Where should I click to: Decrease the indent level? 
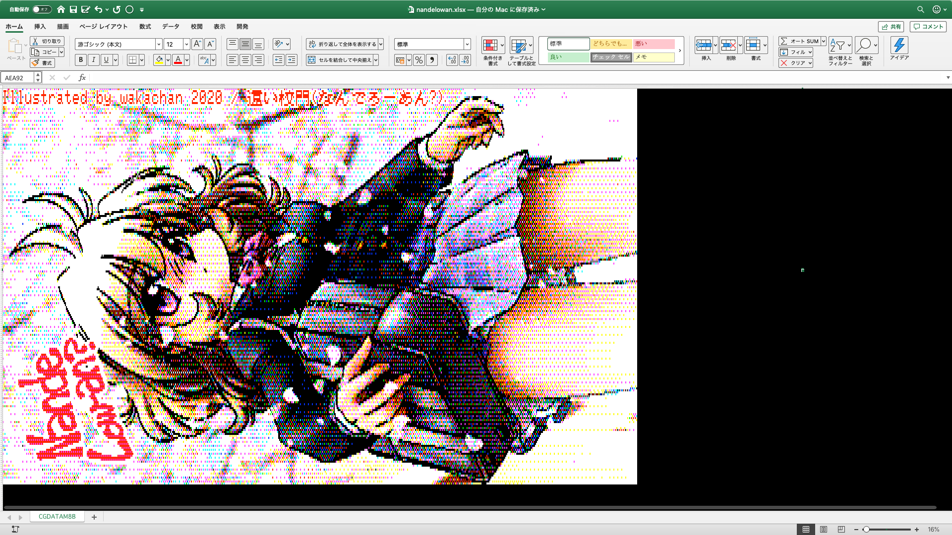click(x=279, y=60)
